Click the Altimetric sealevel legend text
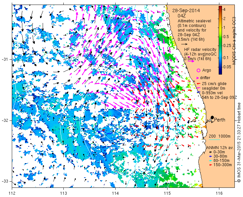This screenshot has width=243, height=197. (194, 21)
